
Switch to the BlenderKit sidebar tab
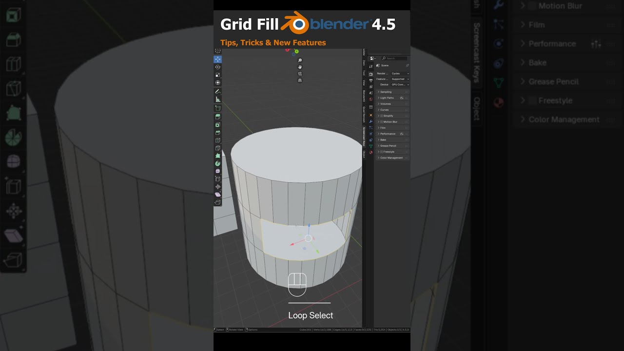pos(364,95)
